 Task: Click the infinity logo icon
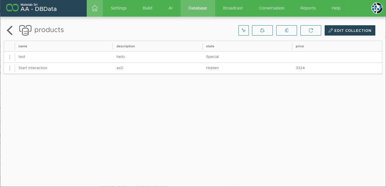click(12, 8)
